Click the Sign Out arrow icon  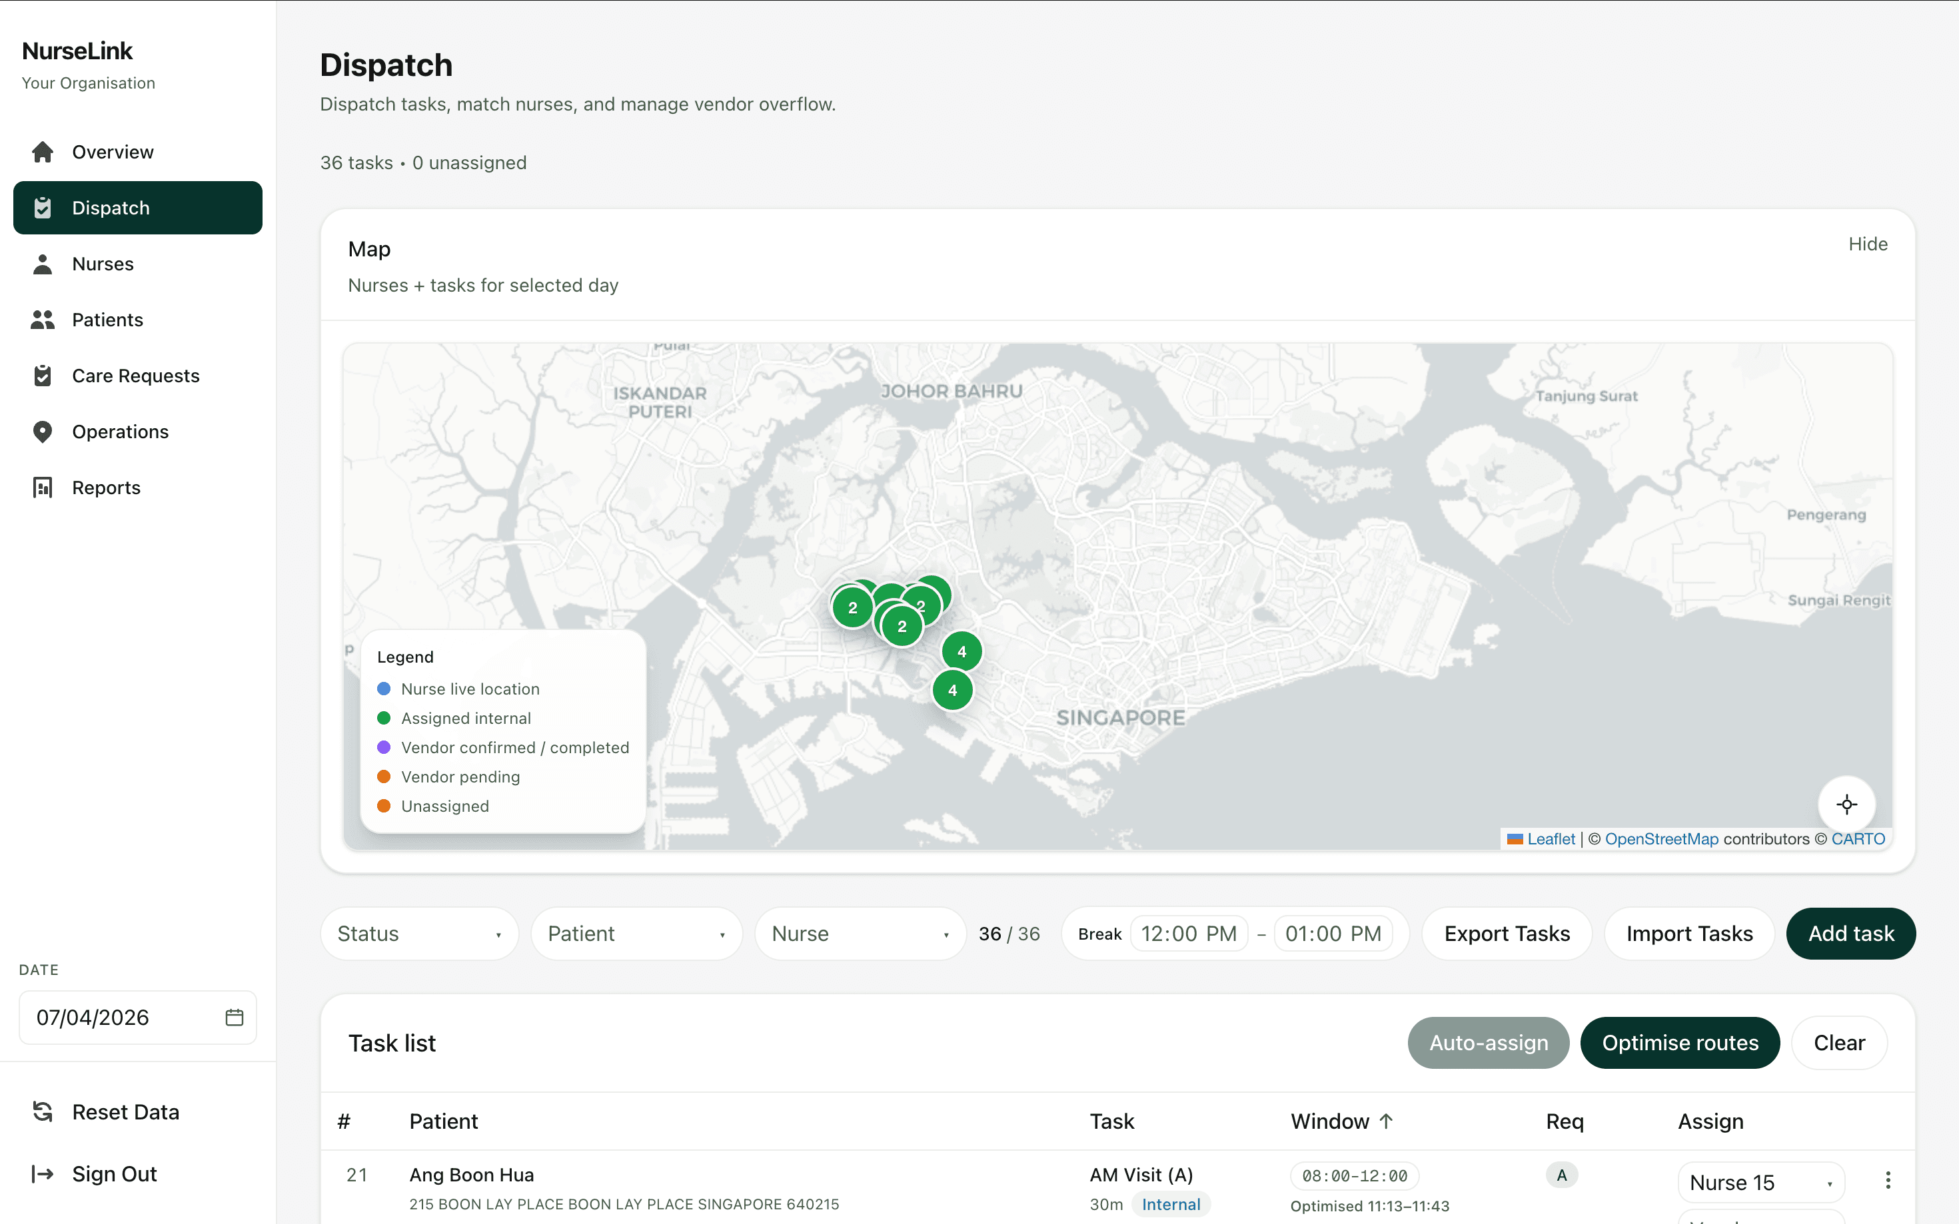pyautogui.click(x=42, y=1174)
